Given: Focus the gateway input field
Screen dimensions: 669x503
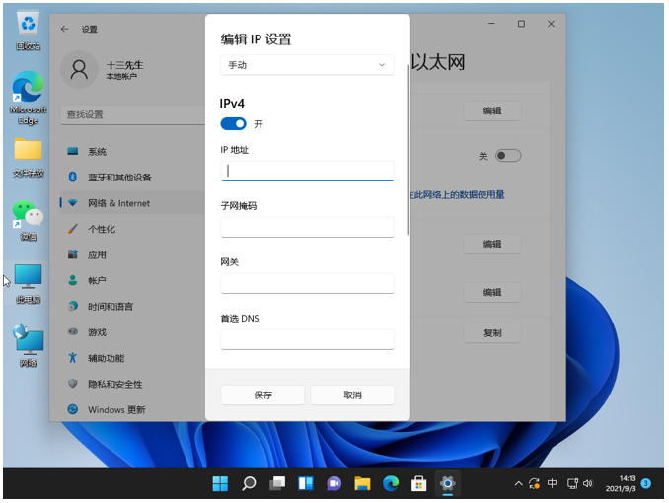Looking at the screenshot, I should pyautogui.click(x=307, y=283).
